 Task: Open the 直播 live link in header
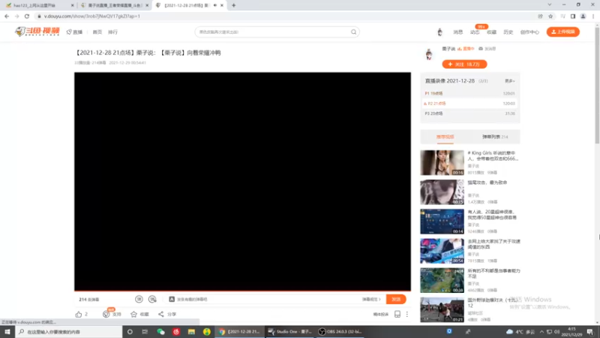pyautogui.click(x=74, y=32)
